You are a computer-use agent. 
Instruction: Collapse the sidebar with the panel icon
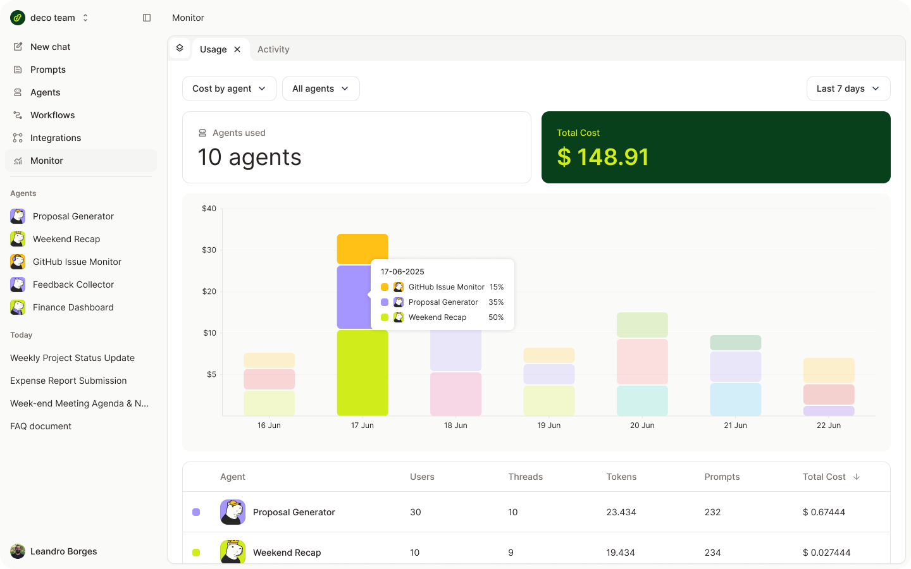tap(147, 18)
